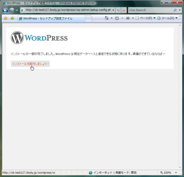Image resolution: width=184 pixels, height=177 pixels.
Task: Click the Add to Favorites star-plus icon
Action: [12, 18]
